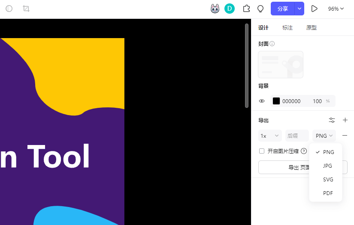354x225 pixels.
Task: Switch to the 原型 tab
Action: (312, 28)
